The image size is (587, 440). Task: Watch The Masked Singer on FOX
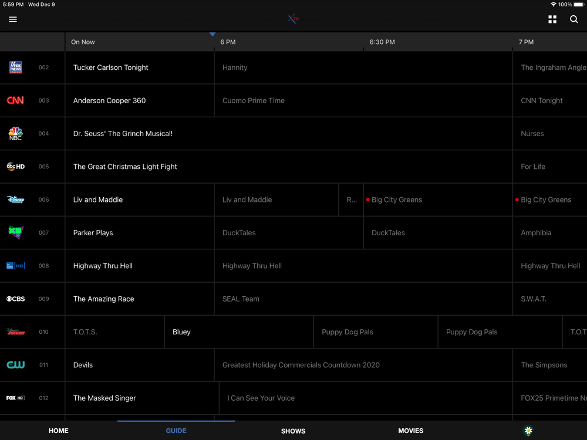(x=142, y=398)
